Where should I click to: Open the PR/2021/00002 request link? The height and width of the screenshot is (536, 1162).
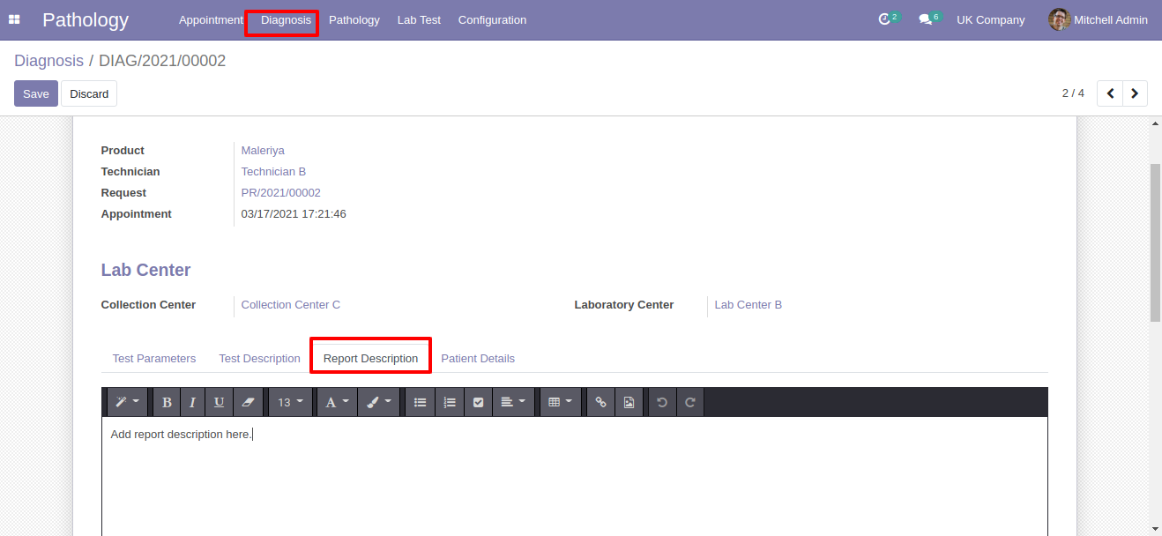click(281, 193)
